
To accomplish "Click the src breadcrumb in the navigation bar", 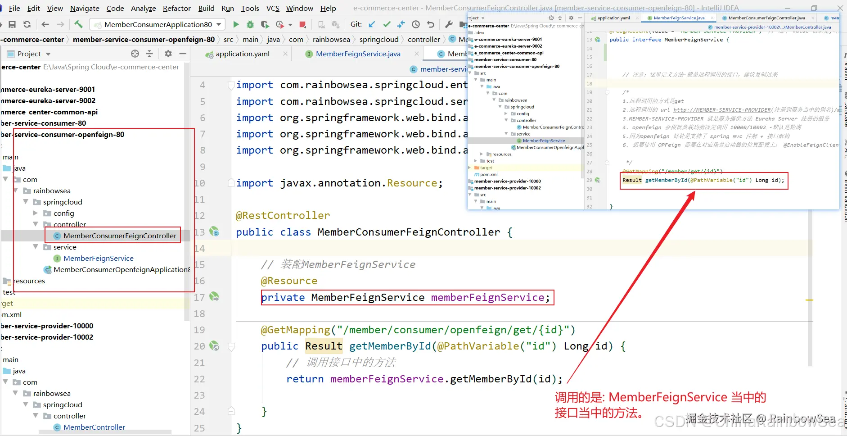I will click(x=228, y=40).
